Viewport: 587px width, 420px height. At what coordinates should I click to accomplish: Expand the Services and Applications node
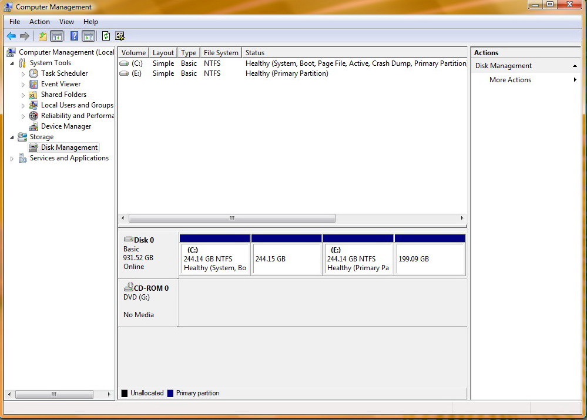12,159
